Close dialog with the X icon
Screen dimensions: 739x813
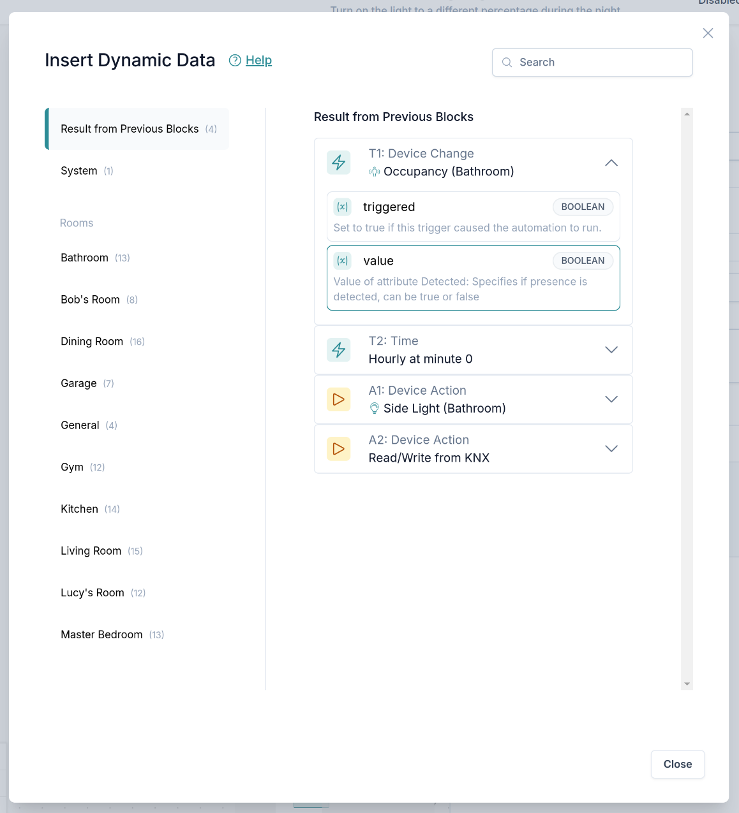pos(708,33)
